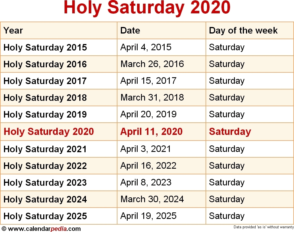The width and height of the screenshot is (294, 232).
Task: Click the March 30, 2024 date cell
Action: [x=152, y=199]
